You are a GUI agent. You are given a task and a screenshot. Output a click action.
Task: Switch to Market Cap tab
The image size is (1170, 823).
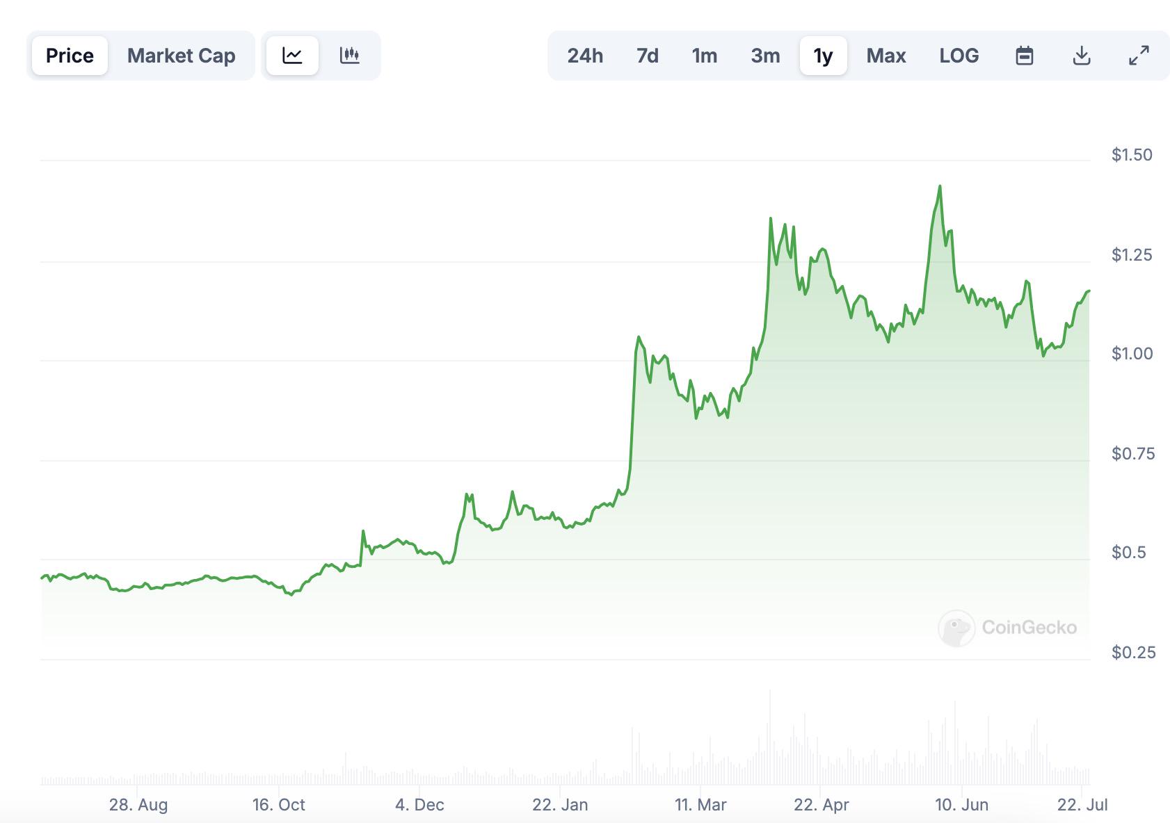click(181, 56)
